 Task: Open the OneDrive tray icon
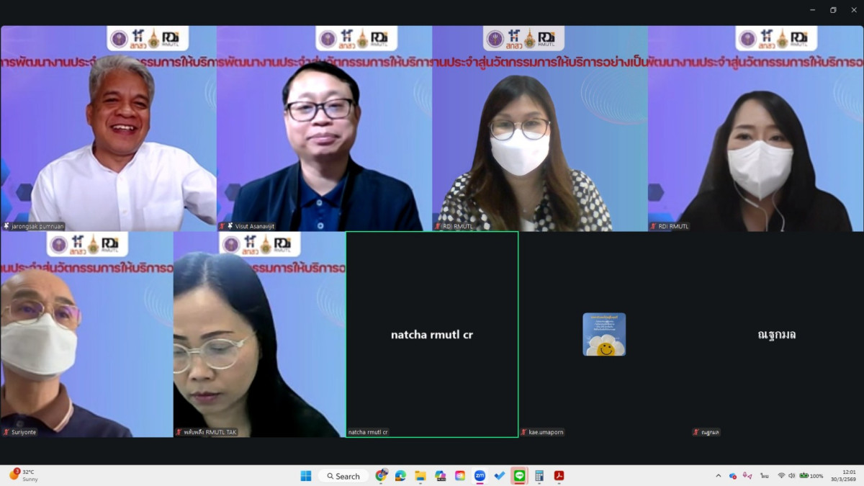point(733,476)
